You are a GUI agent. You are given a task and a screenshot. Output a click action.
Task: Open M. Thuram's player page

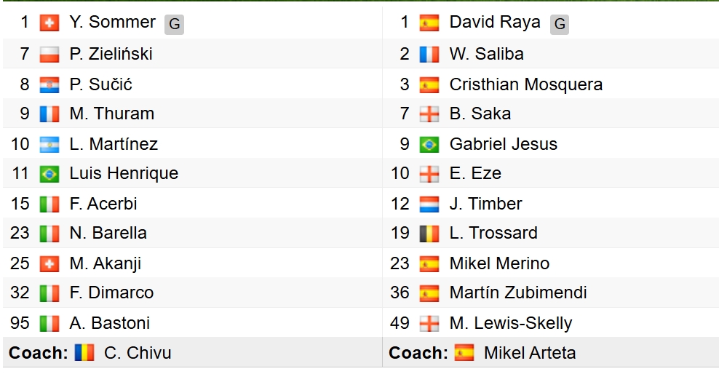[x=111, y=114]
